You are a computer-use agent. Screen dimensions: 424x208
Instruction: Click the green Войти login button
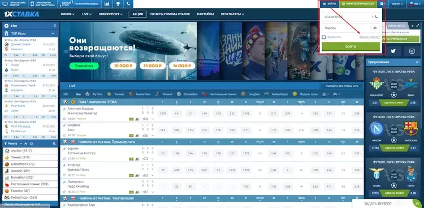tap(351, 47)
